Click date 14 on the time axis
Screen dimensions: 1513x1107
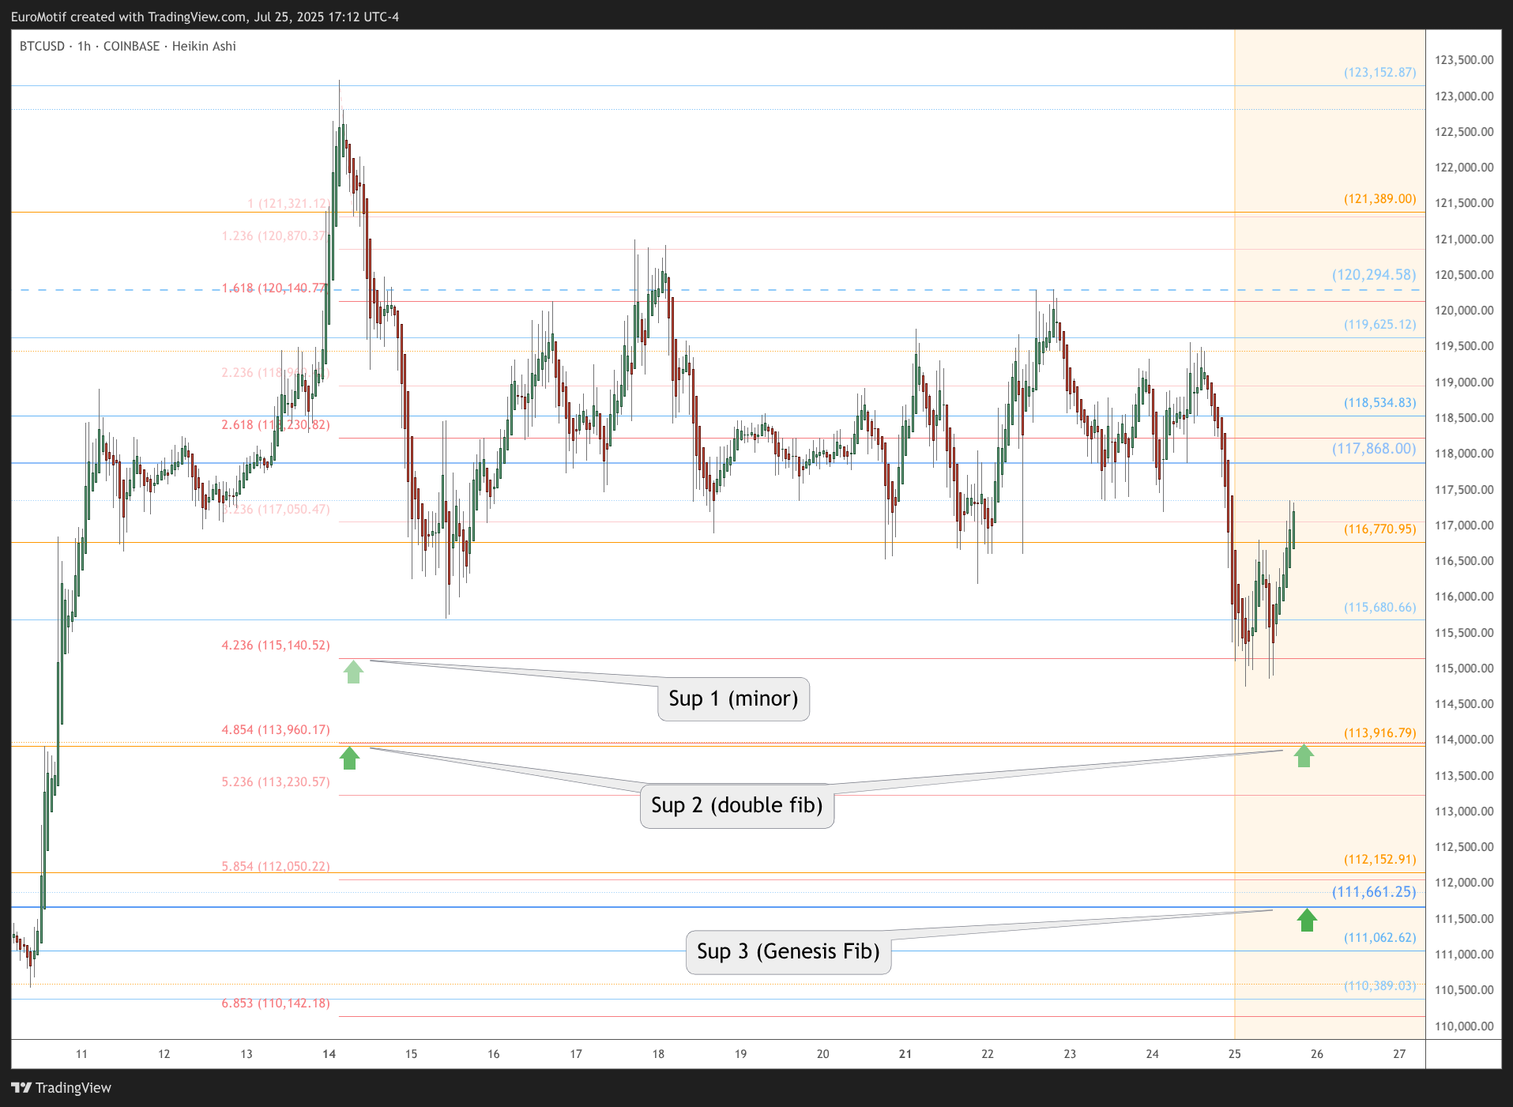coord(329,1053)
